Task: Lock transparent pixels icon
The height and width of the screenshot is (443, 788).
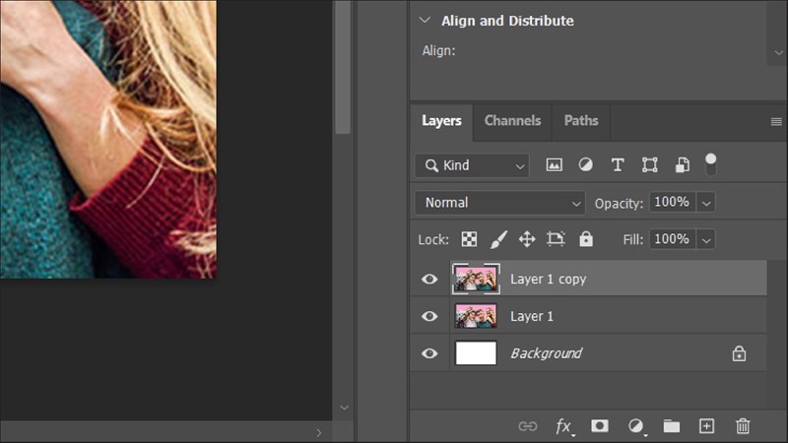Action: point(469,239)
